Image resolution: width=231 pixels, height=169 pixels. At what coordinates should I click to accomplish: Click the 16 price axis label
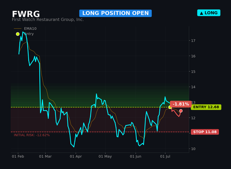pos(193,56)
